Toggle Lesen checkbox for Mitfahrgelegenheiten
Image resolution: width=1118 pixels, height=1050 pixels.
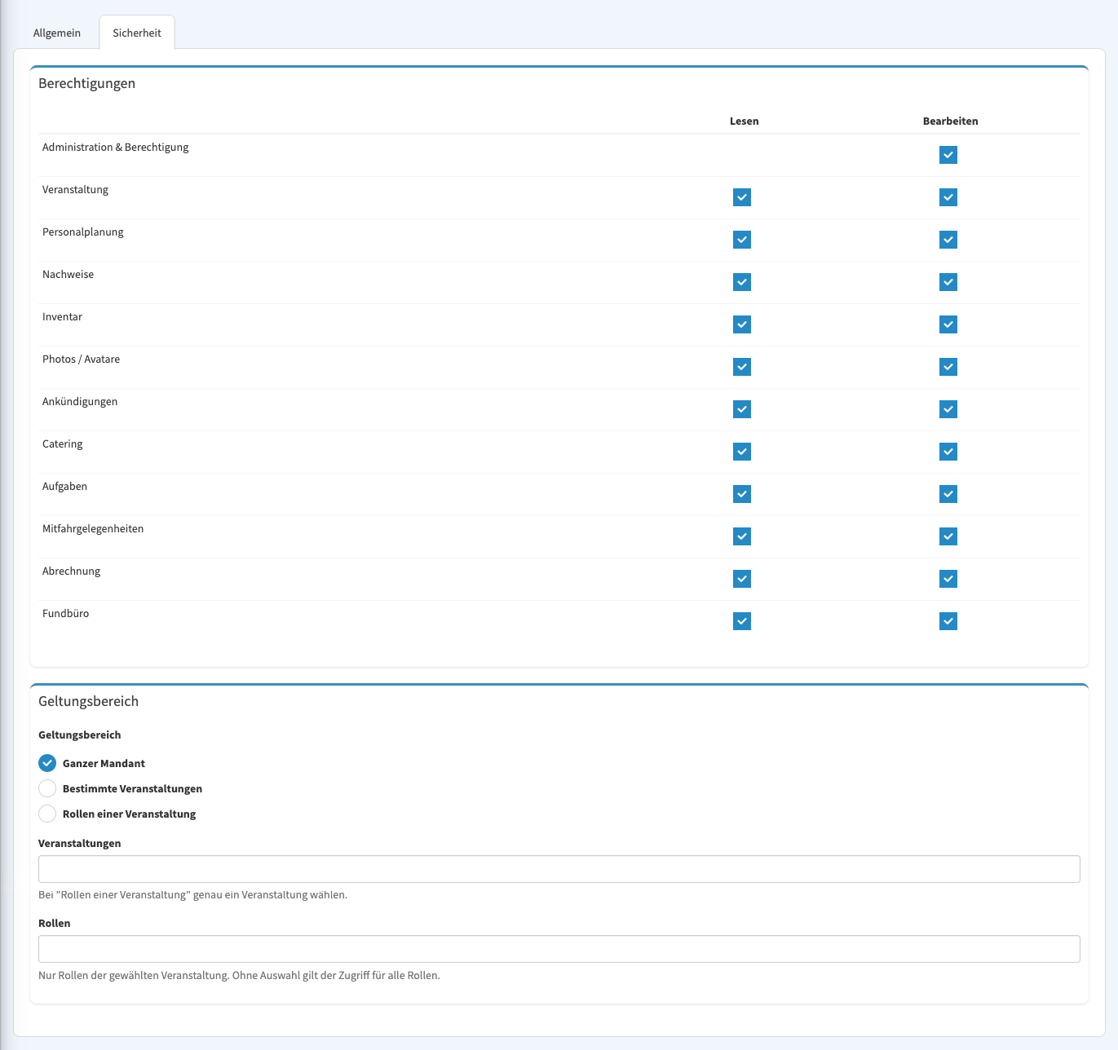(742, 536)
